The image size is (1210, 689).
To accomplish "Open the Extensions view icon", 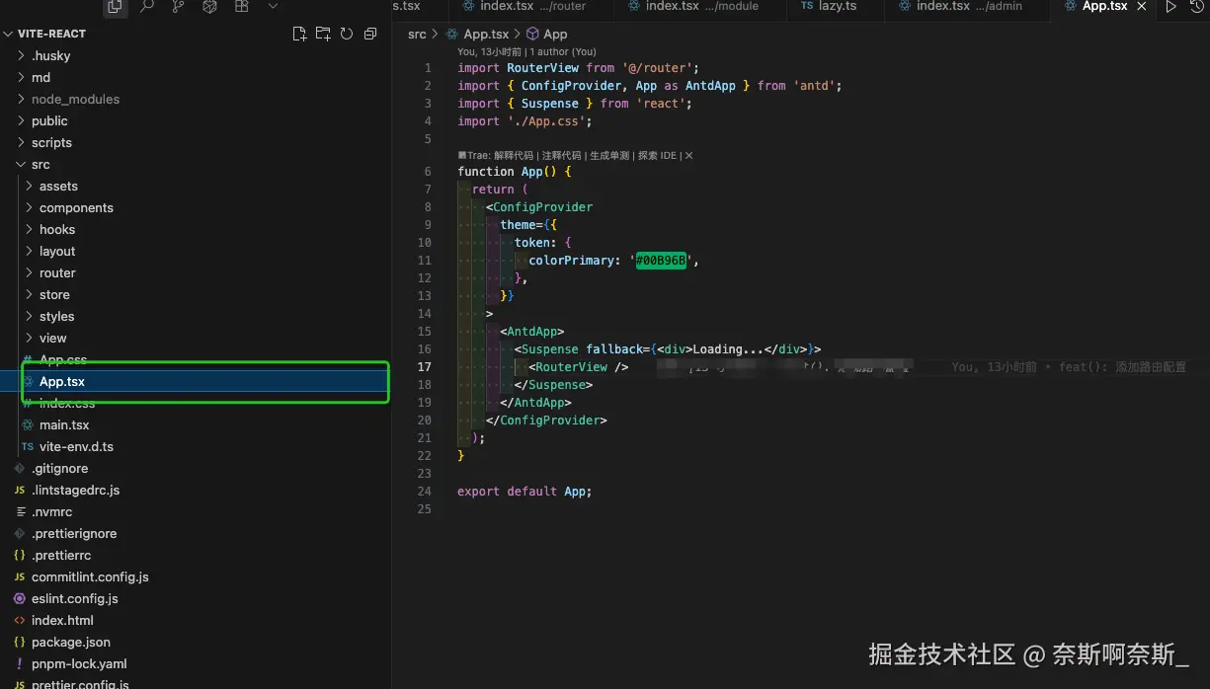I will [x=242, y=7].
